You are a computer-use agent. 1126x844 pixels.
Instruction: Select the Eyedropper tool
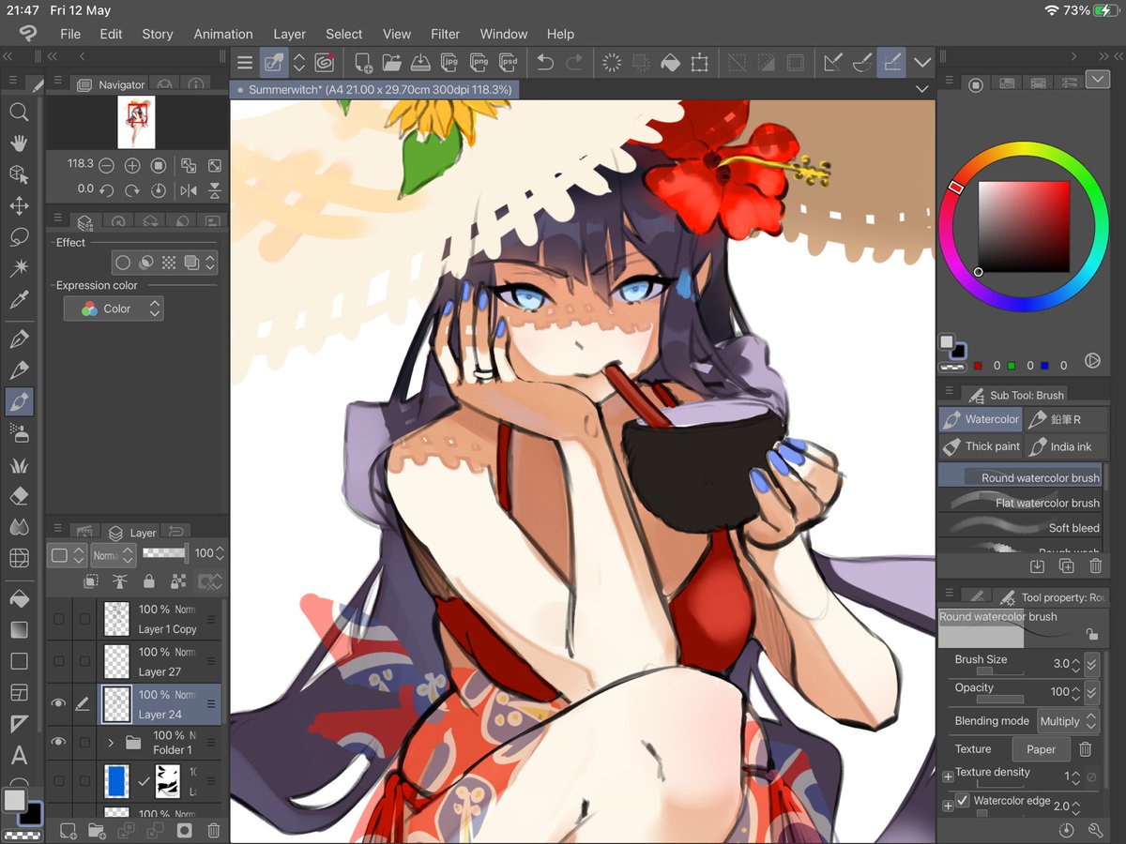[x=19, y=300]
